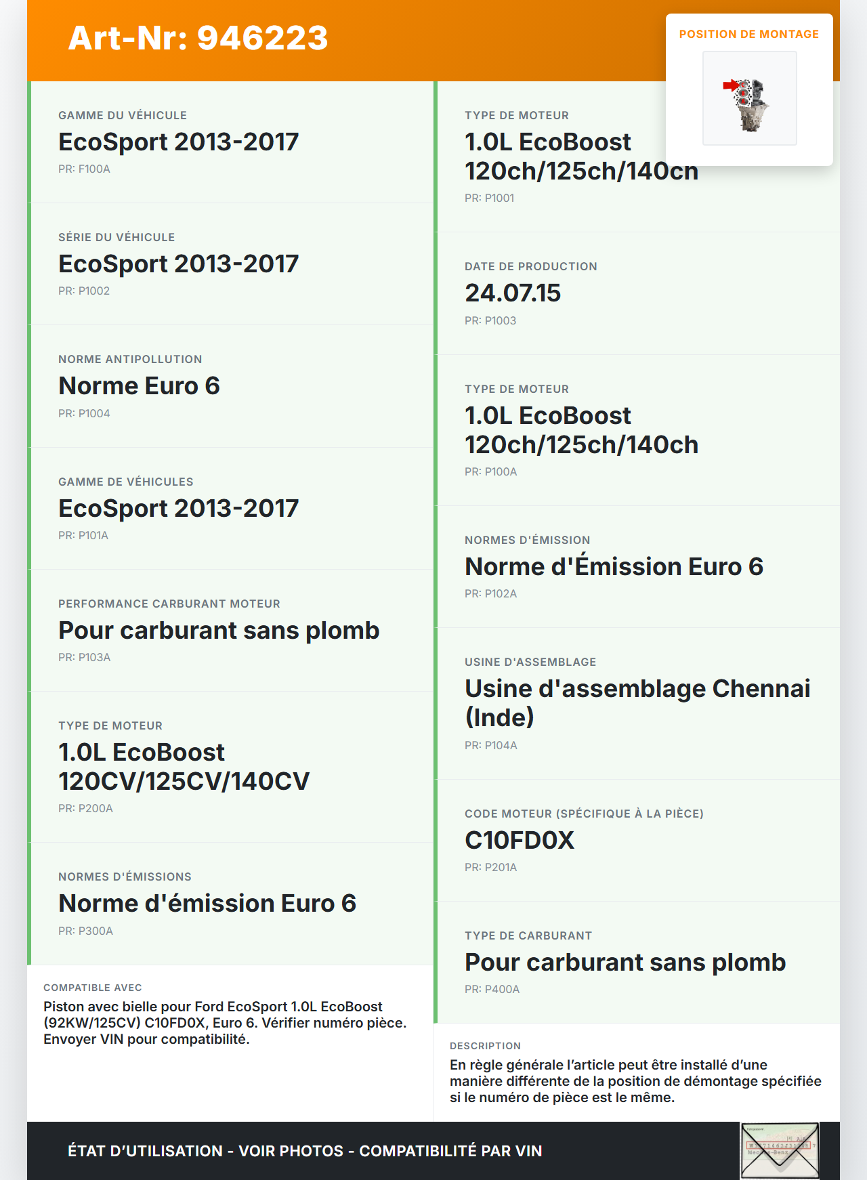This screenshot has width=867, height=1180.
Task: Click the Description paragraph about installation
Action: pyautogui.click(x=635, y=1081)
